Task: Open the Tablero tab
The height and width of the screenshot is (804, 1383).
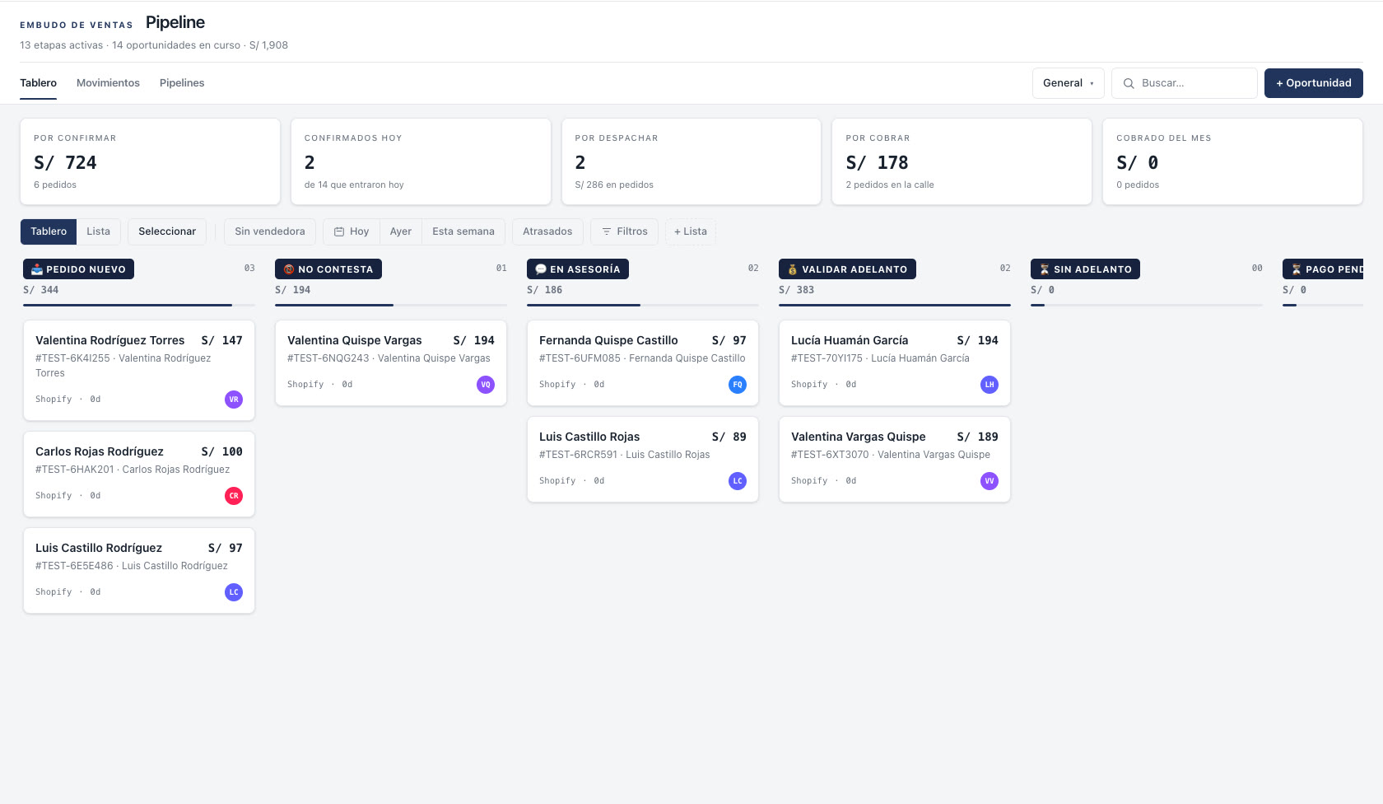Action: click(x=39, y=83)
